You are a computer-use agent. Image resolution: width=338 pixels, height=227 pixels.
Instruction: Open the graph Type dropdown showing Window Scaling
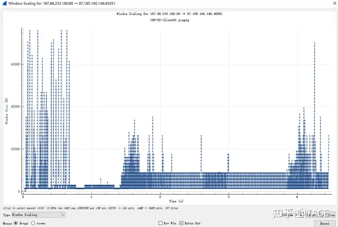pyautogui.click(x=38, y=215)
